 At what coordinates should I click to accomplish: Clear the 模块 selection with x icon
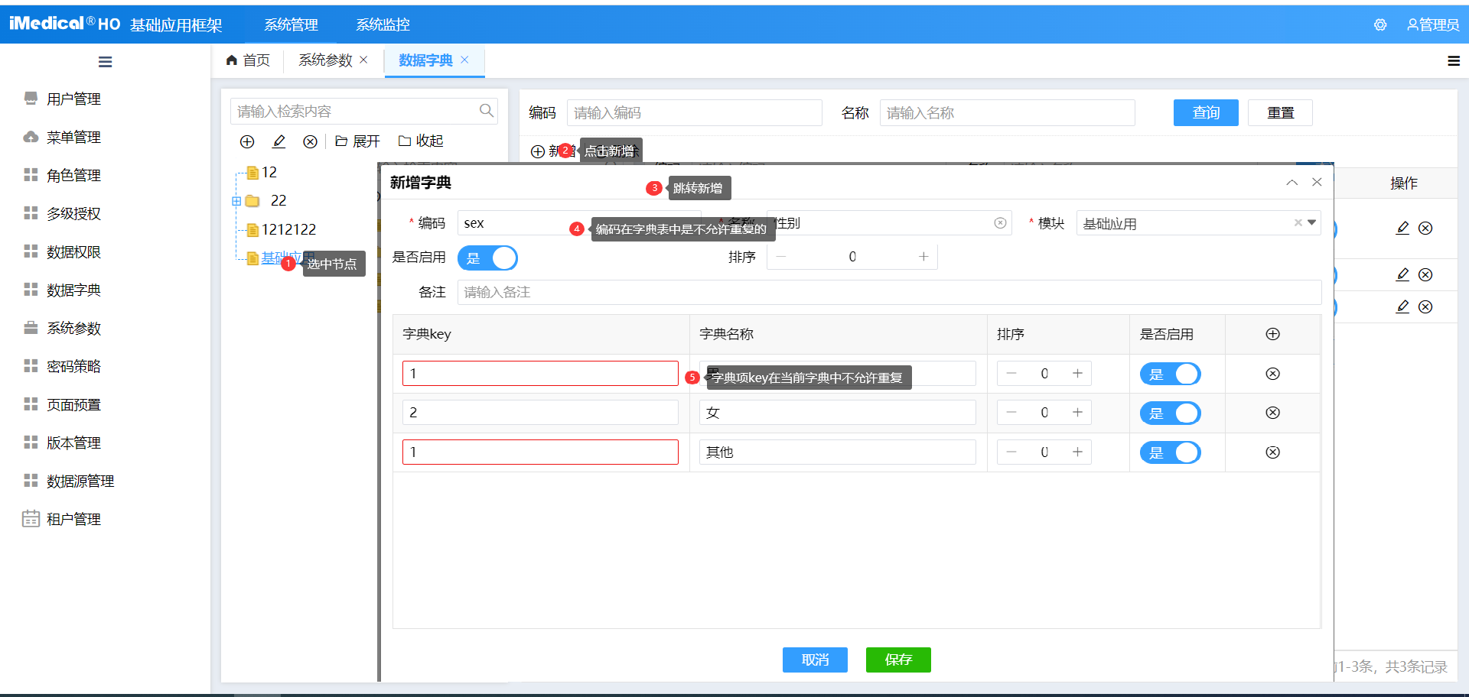coord(1298,223)
